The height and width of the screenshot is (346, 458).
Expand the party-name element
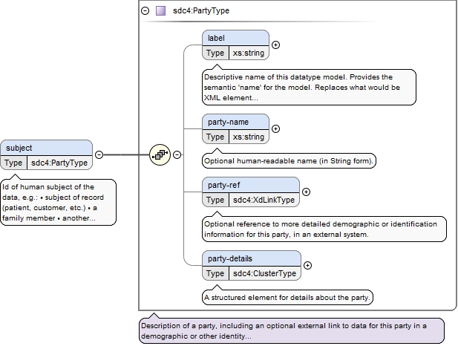pyautogui.click(x=275, y=129)
